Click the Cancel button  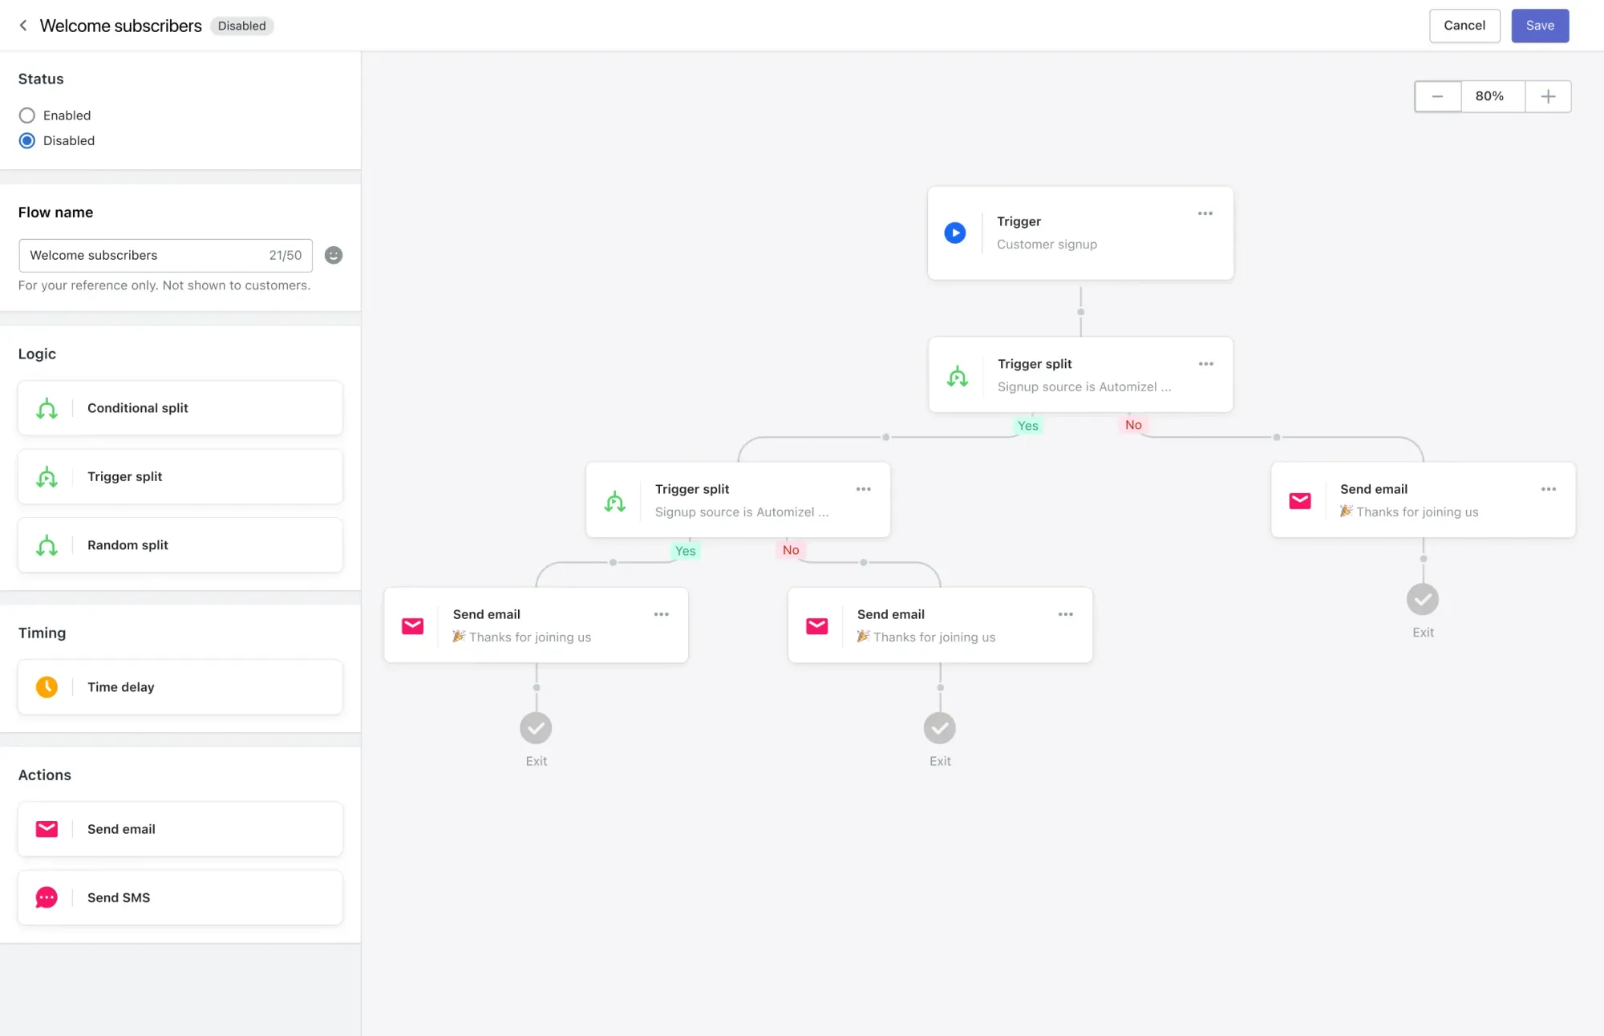click(1464, 26)
